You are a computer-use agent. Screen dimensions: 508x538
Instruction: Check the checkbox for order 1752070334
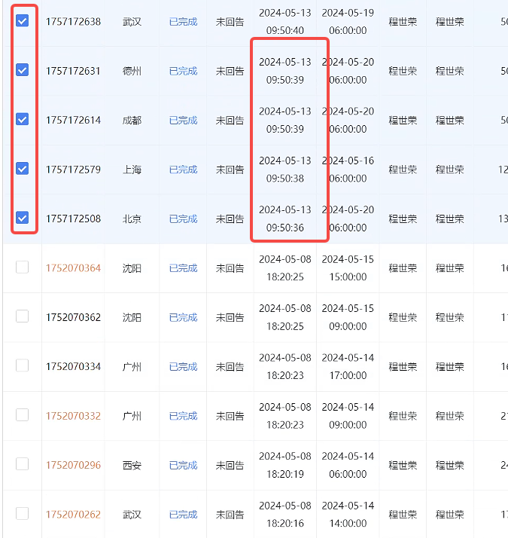pos(23,365)
